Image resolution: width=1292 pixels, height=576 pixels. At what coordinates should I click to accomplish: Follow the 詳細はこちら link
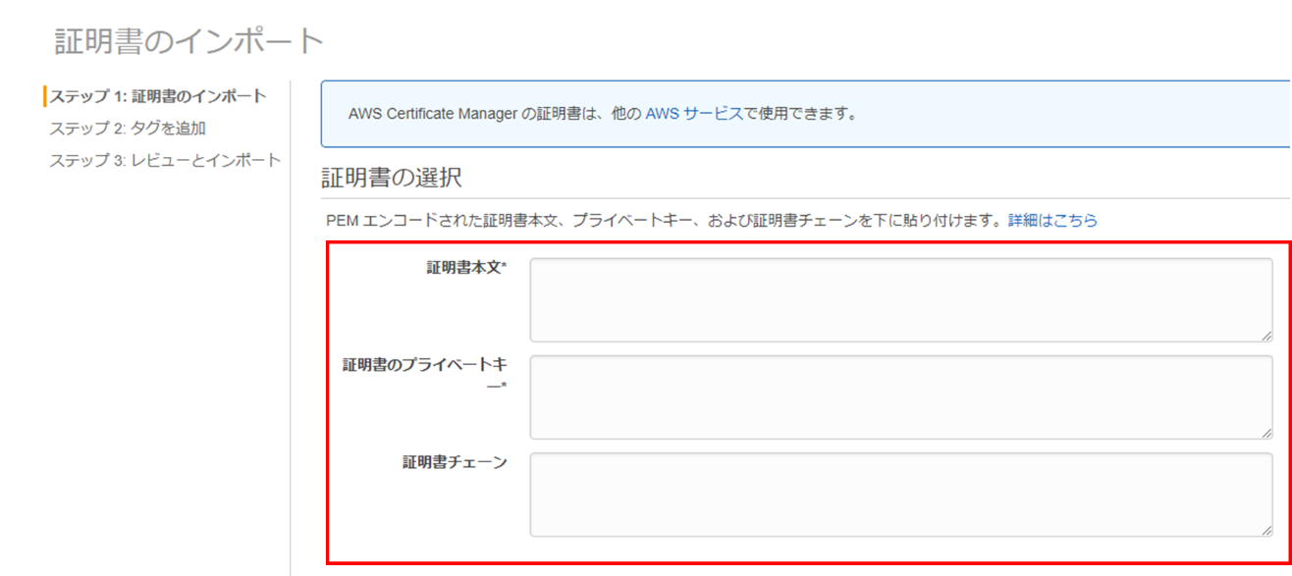(x=1052, y=221)
